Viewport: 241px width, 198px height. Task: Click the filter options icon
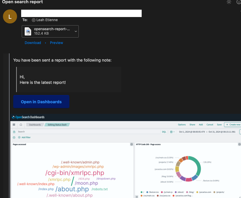coord(14,137)
